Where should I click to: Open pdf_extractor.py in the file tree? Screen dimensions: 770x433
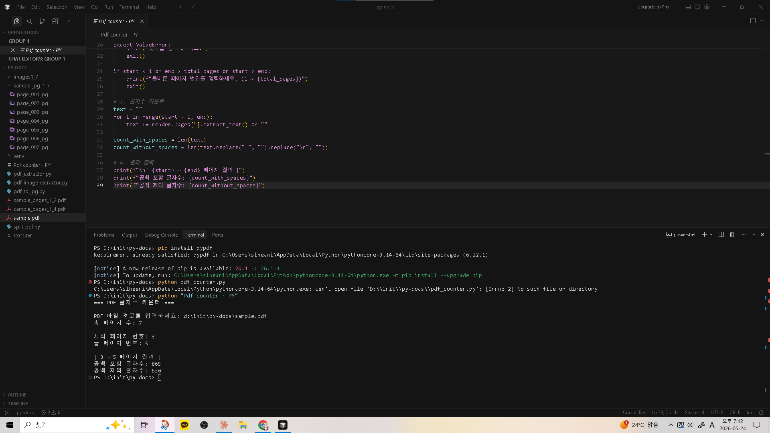tap(32, 174)
